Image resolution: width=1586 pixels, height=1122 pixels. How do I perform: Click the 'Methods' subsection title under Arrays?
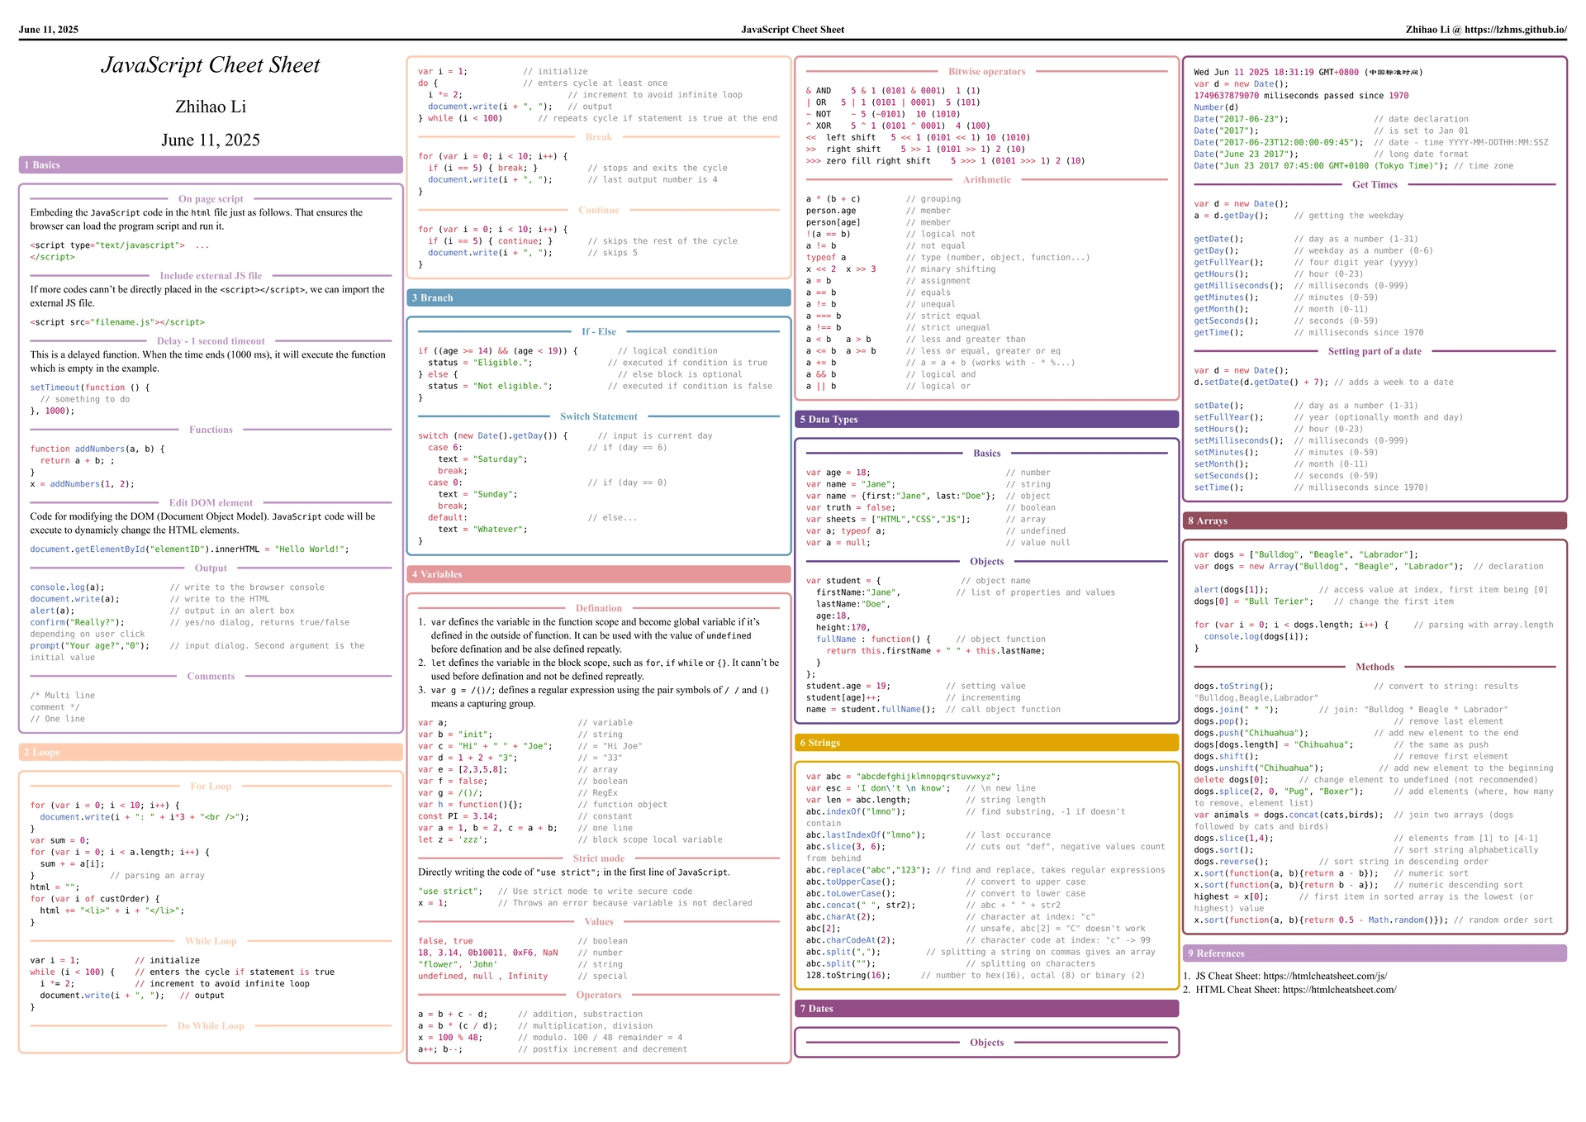pos(1375,667)
